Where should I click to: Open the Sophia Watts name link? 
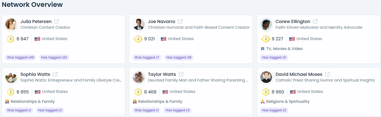[35, 74]
